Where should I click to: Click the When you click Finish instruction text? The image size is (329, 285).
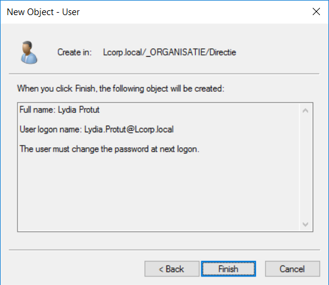[x=121, y=89]
